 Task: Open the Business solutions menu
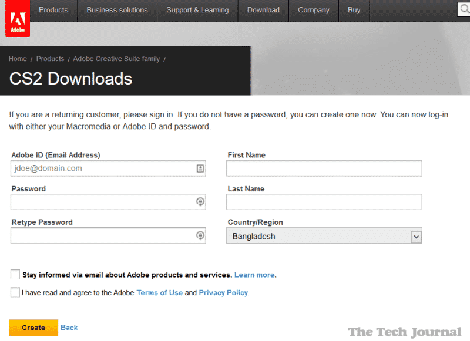tap(117, 10)
